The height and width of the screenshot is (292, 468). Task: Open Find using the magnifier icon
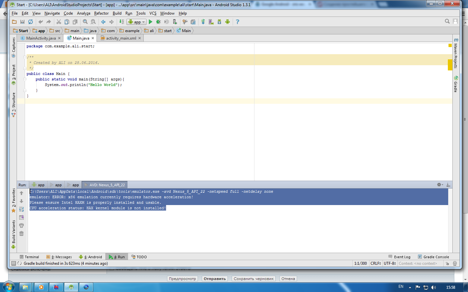coord(85,22)
